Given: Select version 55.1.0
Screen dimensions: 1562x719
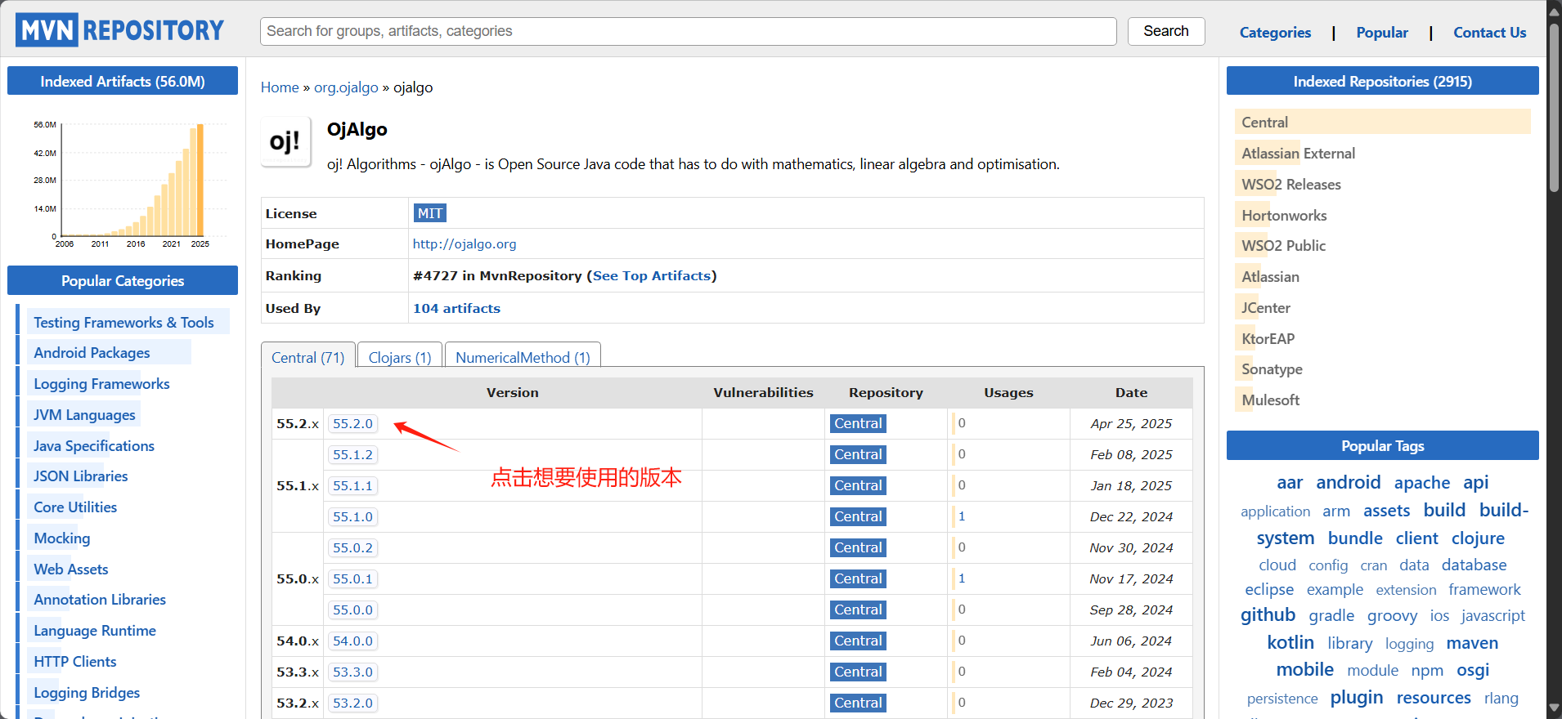Looking at the screenshot, I should click(352, 517).
